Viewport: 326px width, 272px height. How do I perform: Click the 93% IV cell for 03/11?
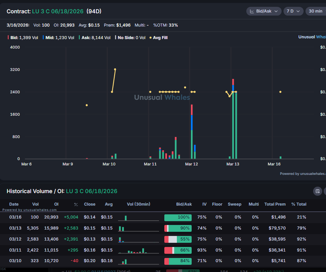[202, 250]
